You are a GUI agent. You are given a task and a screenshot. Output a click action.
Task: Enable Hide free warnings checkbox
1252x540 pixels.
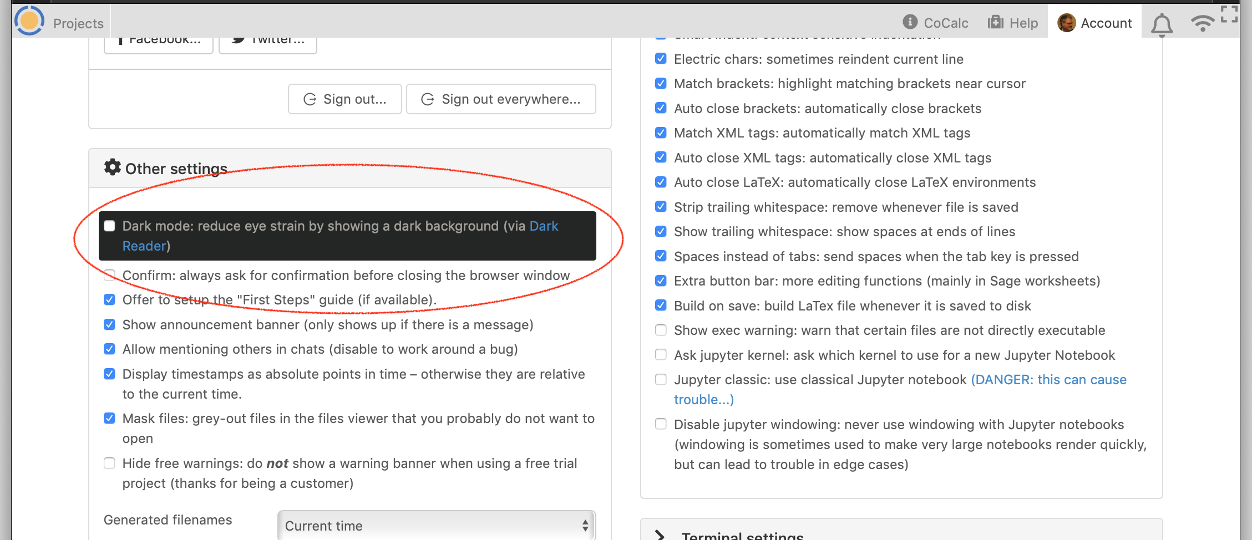tap(110, 463)
